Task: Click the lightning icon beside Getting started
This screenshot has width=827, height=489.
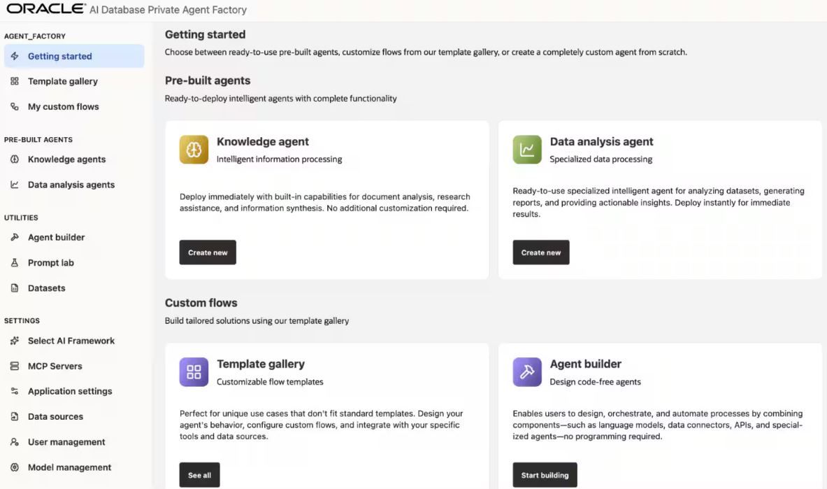Action: coord(15,56)
